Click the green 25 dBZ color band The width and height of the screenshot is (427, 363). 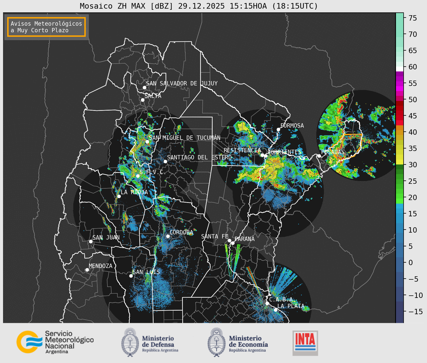point(400,181)
